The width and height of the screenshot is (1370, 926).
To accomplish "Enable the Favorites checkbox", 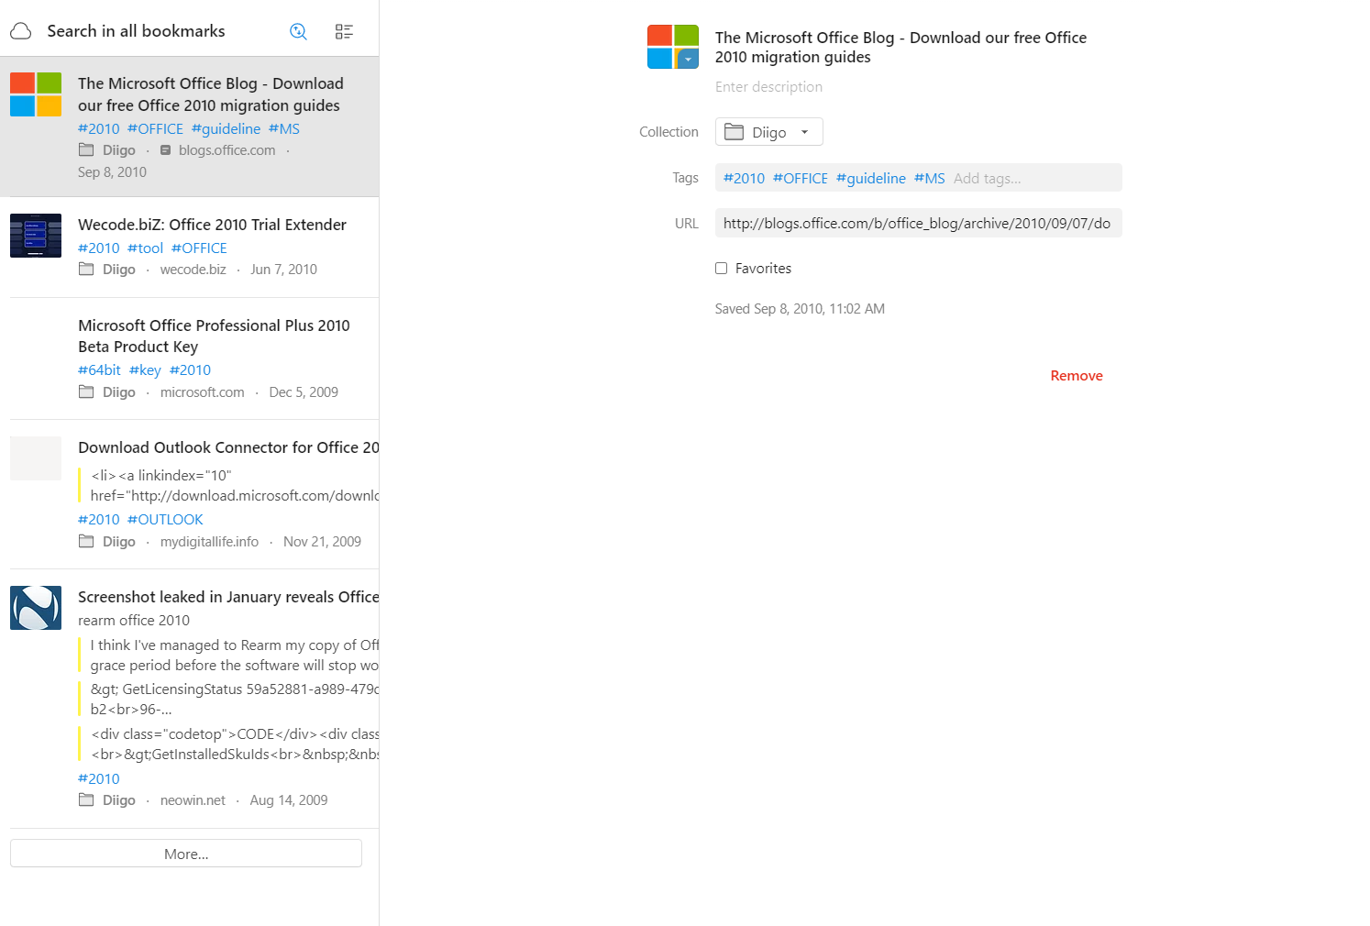I will [721, 269].
